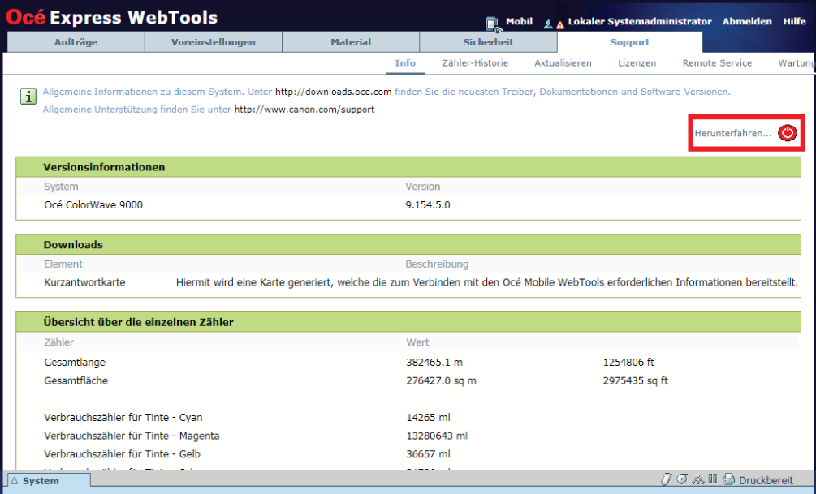The width and height of the screenshot is (816, 494).
Task: Open the Aktualisieren sub-tab
Action: pyautogui.click(x=563, y=63)
